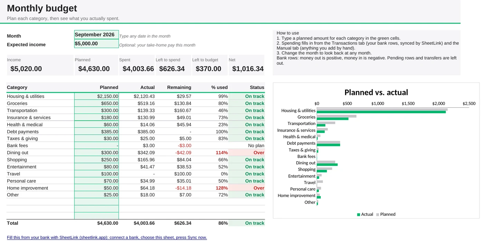Select the Groceries planned cell $650.00
This screenshot has width=484, height=241.
(96, 103)
